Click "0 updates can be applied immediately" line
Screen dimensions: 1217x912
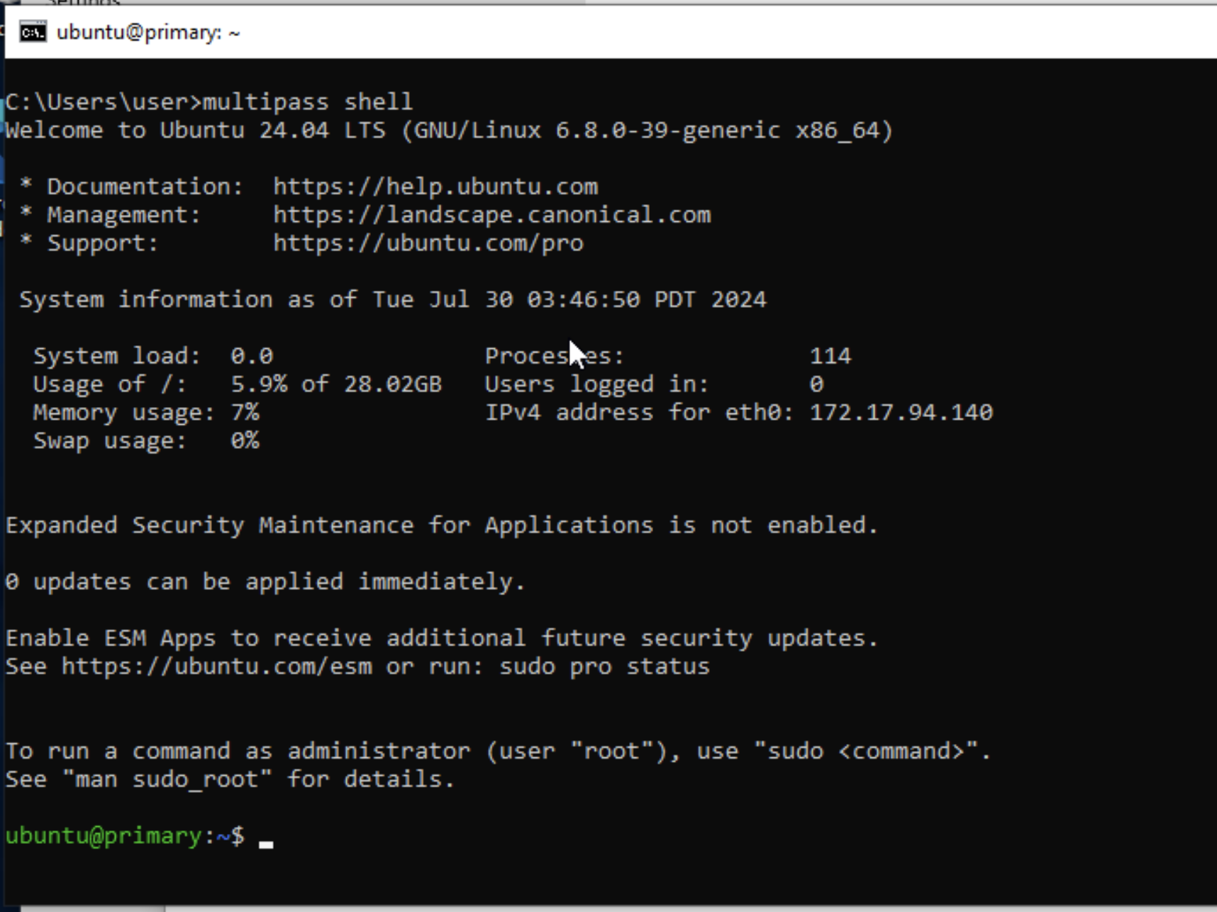point(265,582)
